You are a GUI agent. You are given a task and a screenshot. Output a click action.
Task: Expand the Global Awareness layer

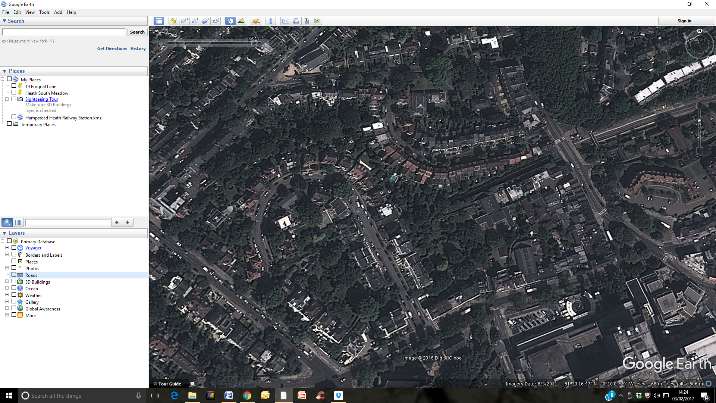click(x=7, y=308)
